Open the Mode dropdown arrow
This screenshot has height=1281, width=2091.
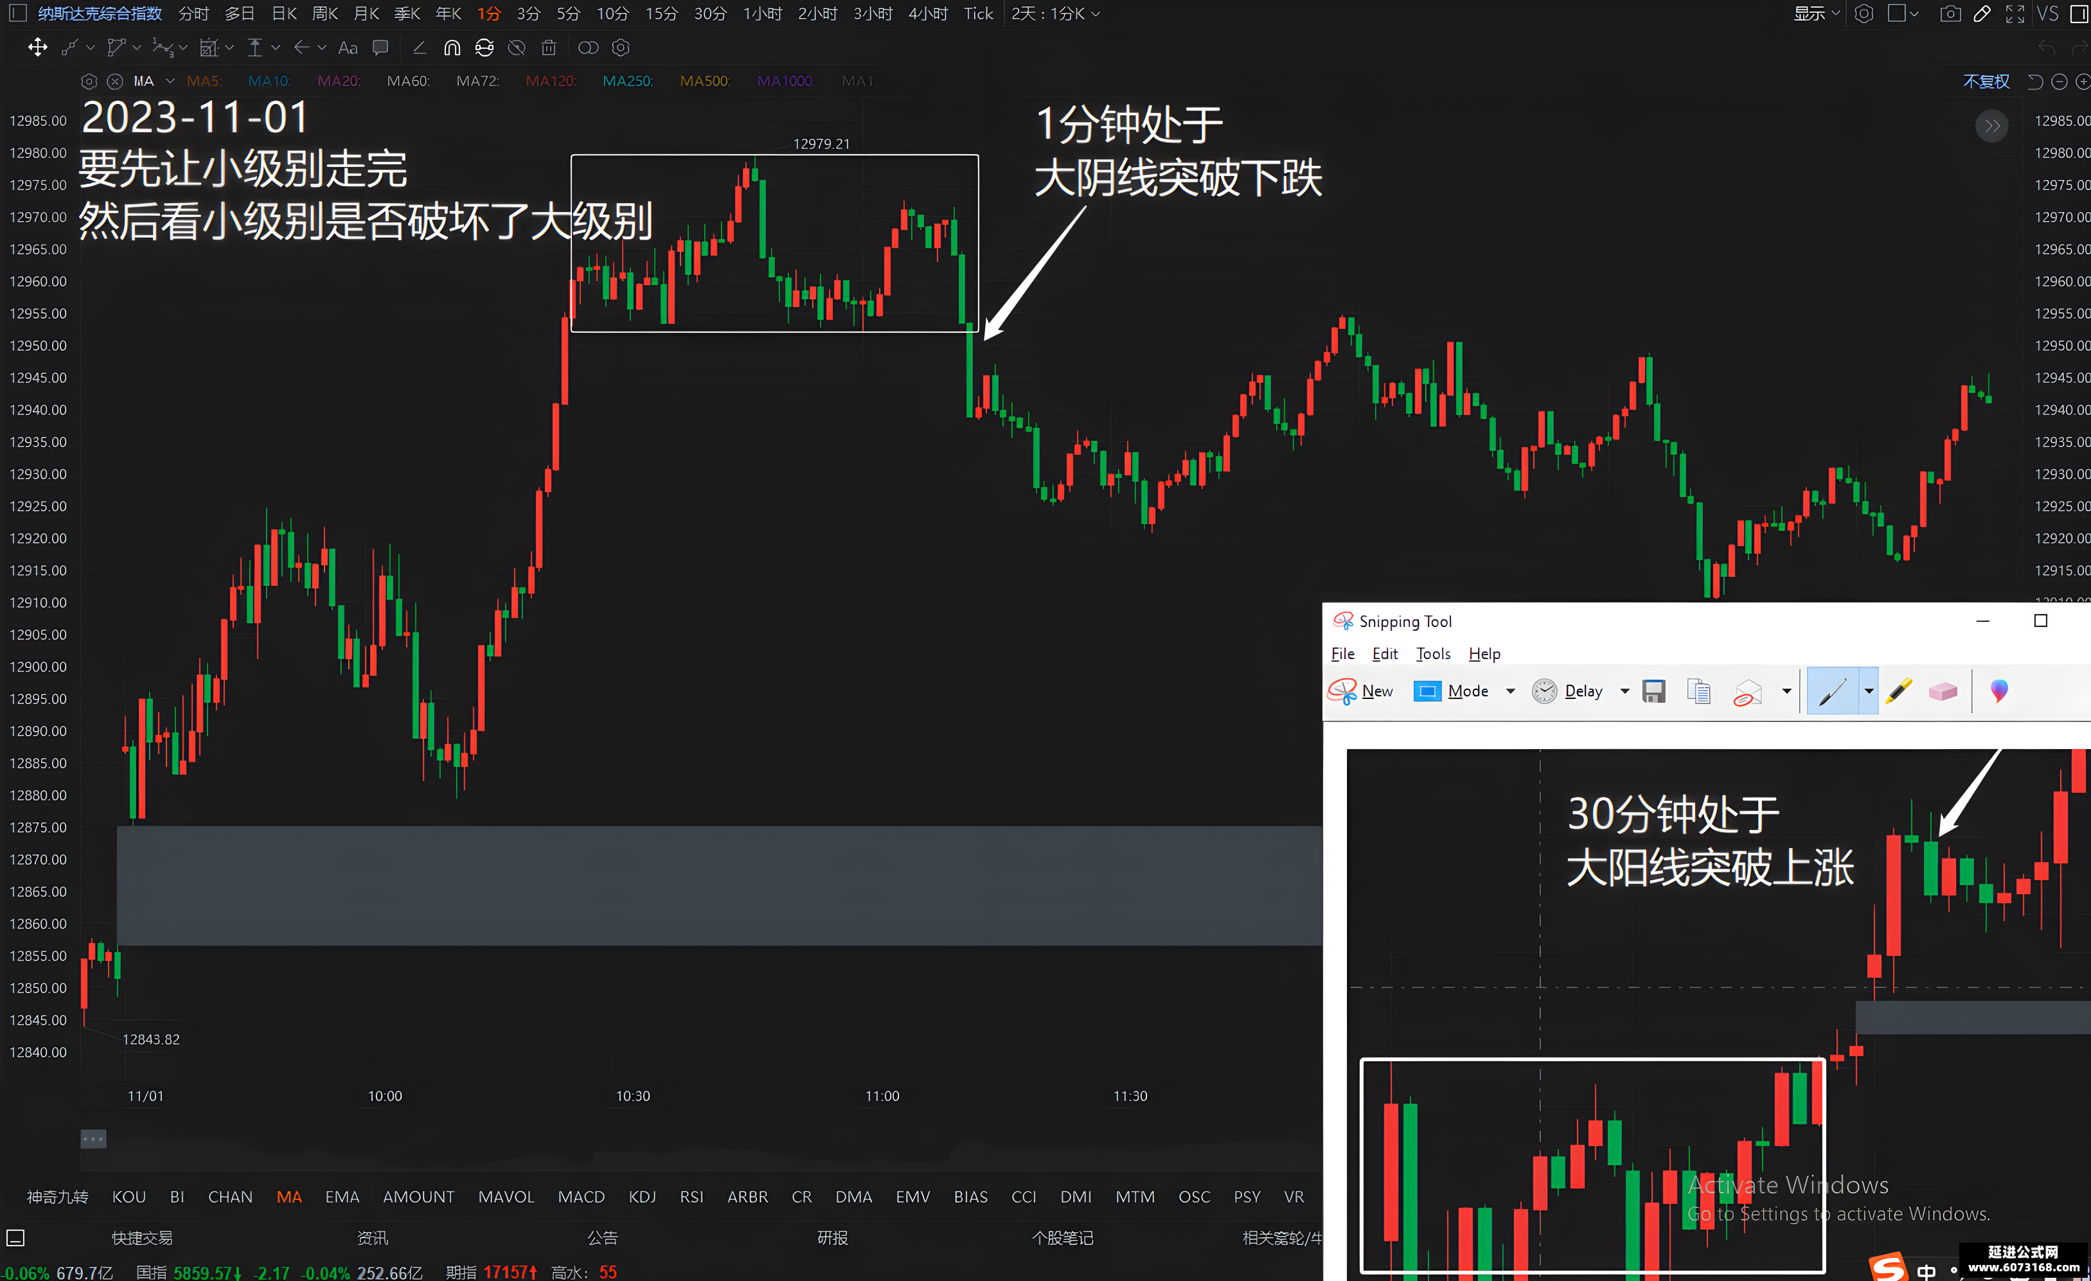point(1511,691)
